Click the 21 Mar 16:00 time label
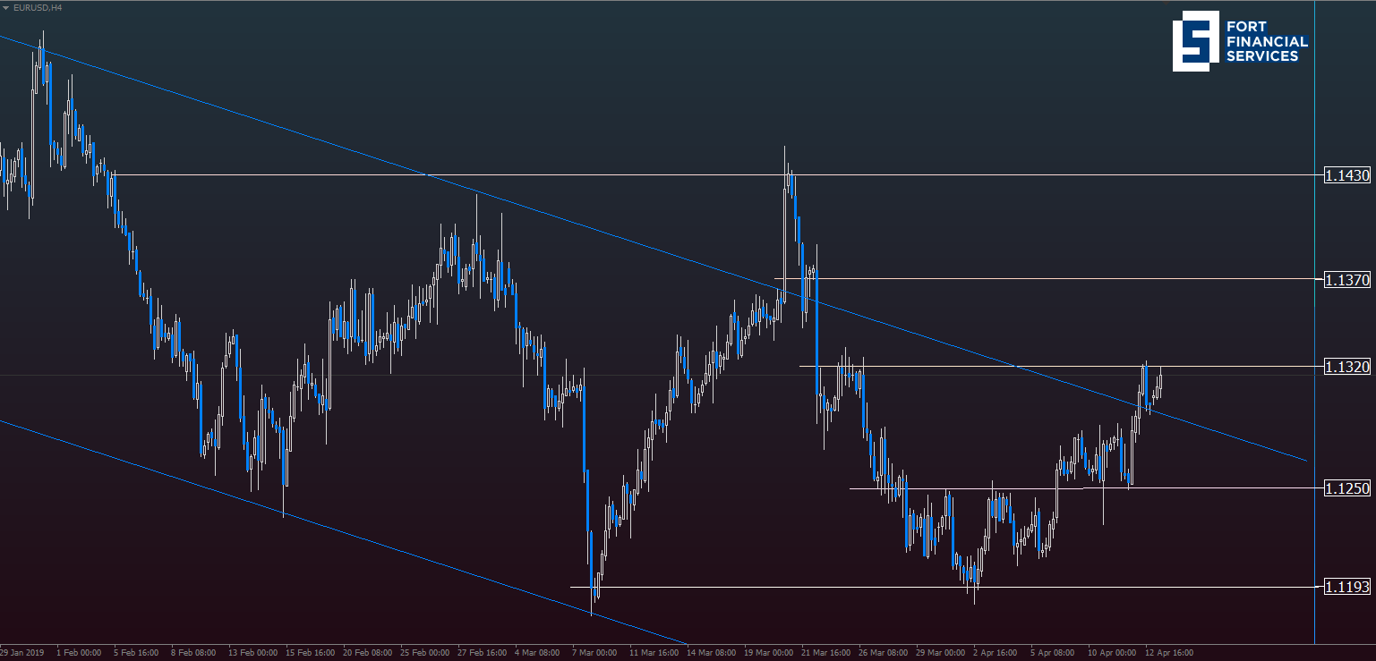The width and height of the screenshot is (1376, 661). point(826,653)
